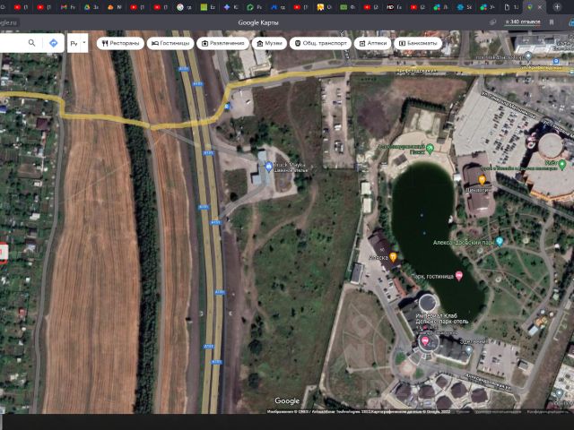Click the Google logo at map bottom

[287, 400]
